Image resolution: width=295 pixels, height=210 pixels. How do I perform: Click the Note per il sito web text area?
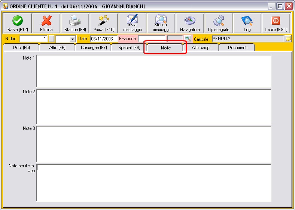pyautogui.click(x=153, y=183)
